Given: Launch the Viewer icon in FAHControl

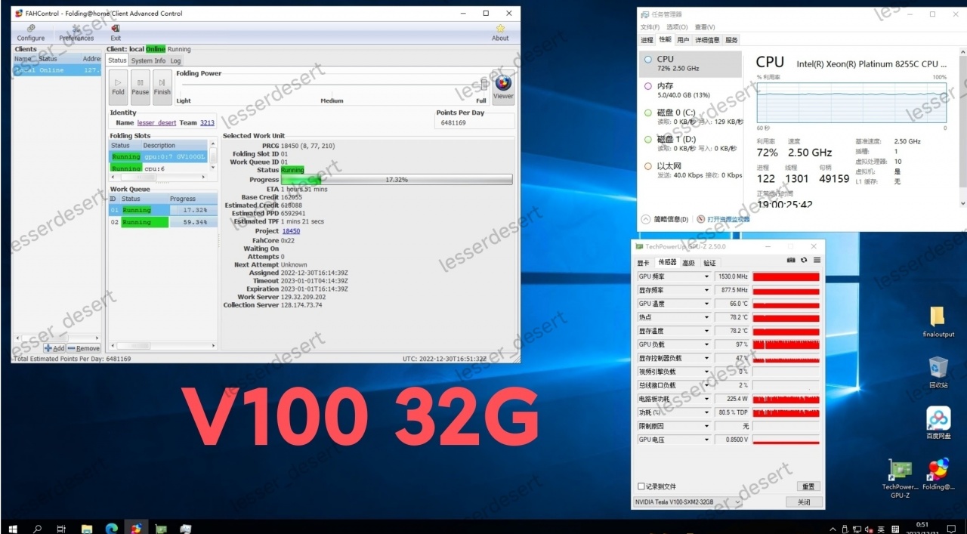Looking at the screenshot, I should [503, 87].
